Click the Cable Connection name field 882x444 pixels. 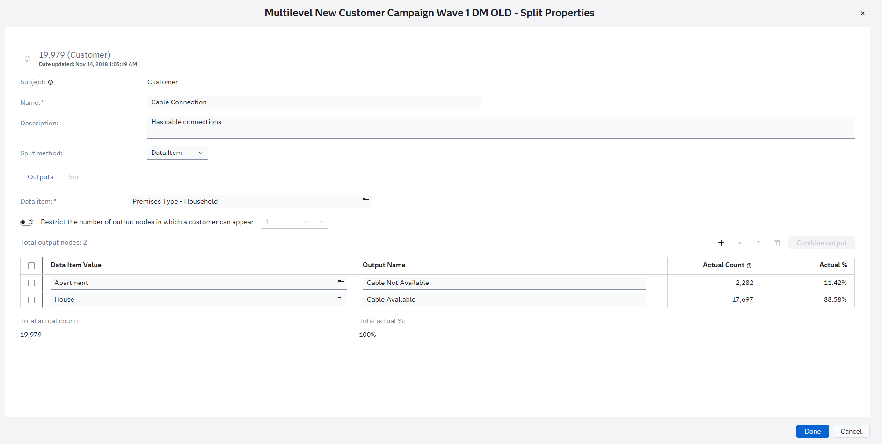pyautogui.click(x=314, y=102)
